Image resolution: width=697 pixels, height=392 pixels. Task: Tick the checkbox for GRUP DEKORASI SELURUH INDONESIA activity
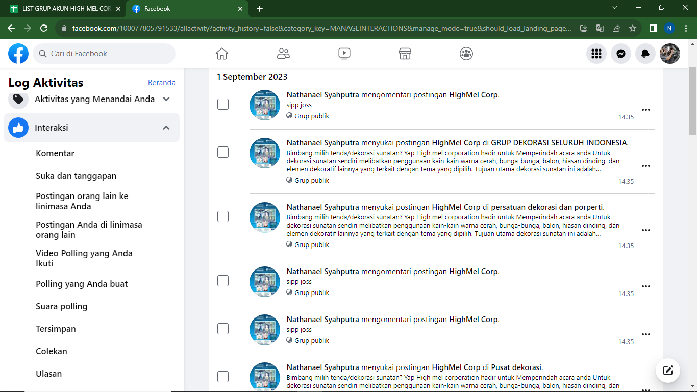point(223,152)
